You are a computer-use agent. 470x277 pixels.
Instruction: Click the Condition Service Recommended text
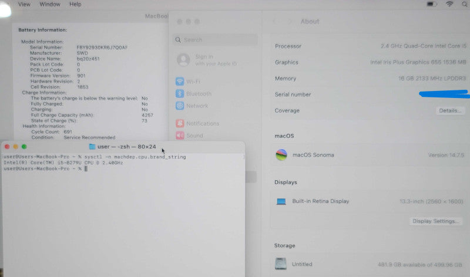pyautogui.click(x=89, y=137)
